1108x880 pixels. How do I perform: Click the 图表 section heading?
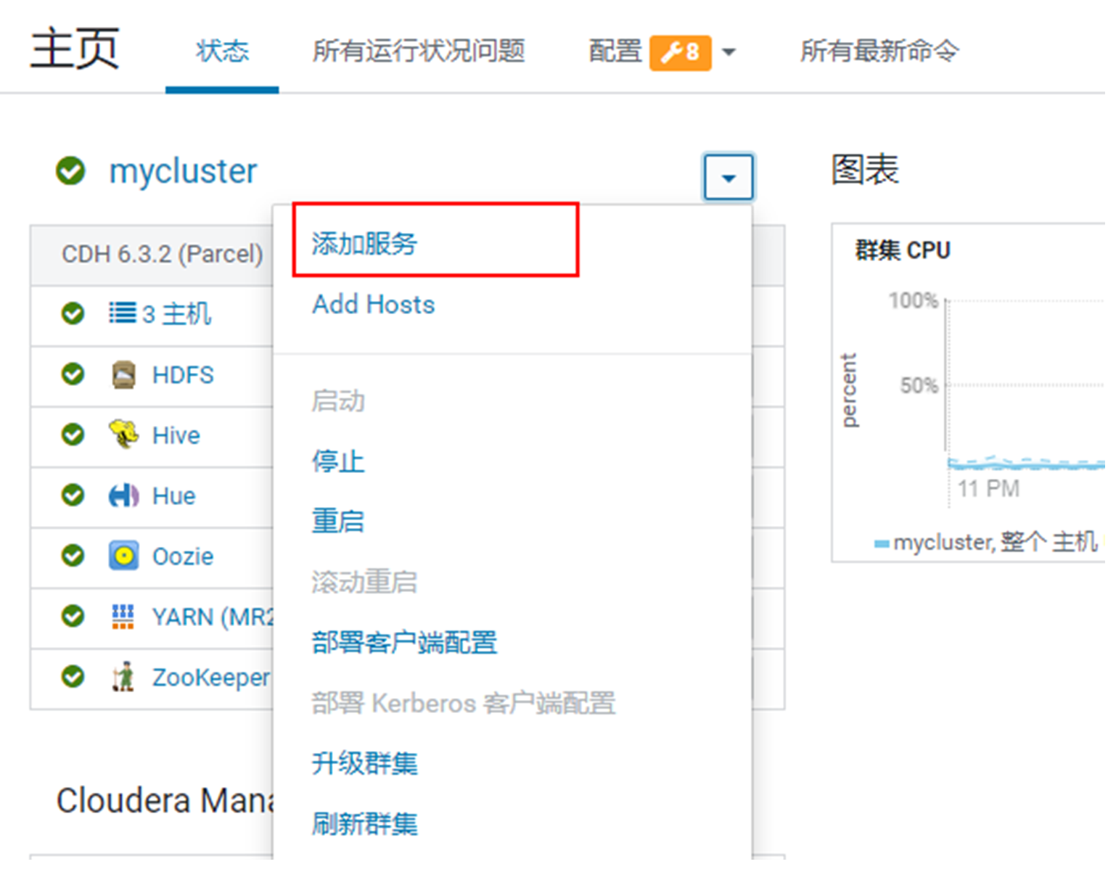coord(865,170)
